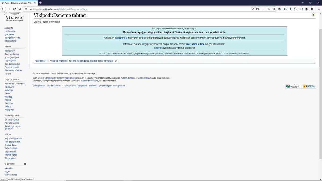
Task: Switch to the Vikipedi:Deneme tahtası tab
Action: pos(17,3)
